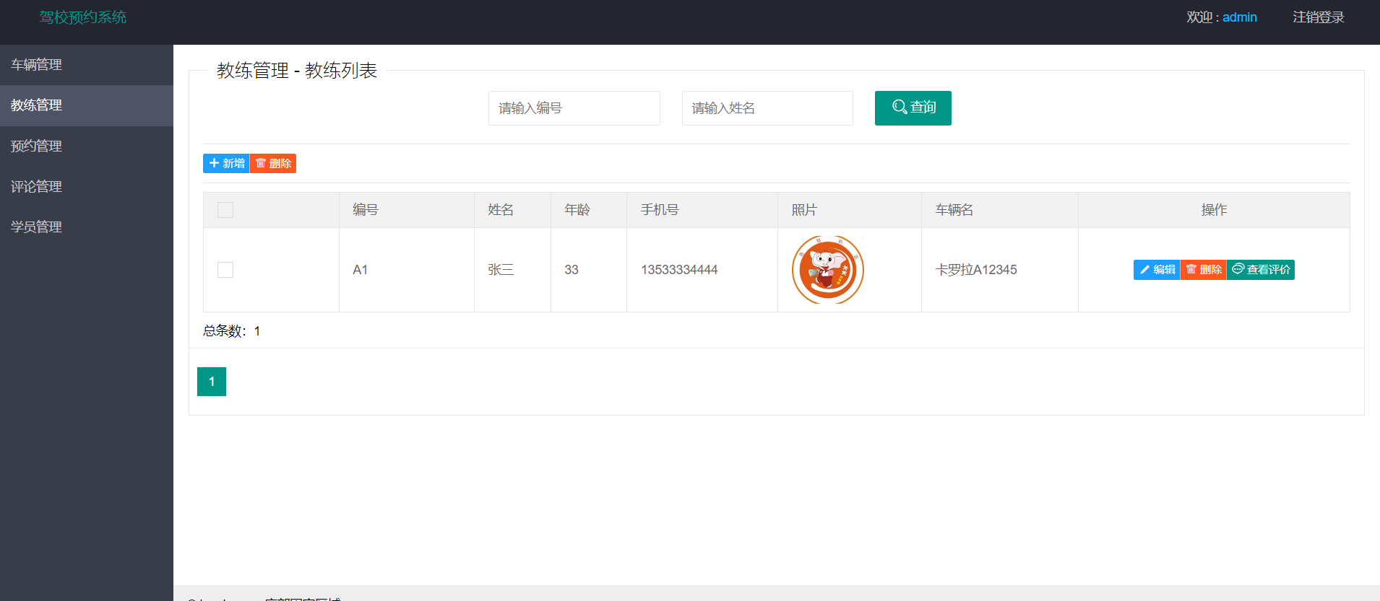Go to page 1 in pagination
The width and height of the screenshot is (1380, 601).
click(212, 382)
